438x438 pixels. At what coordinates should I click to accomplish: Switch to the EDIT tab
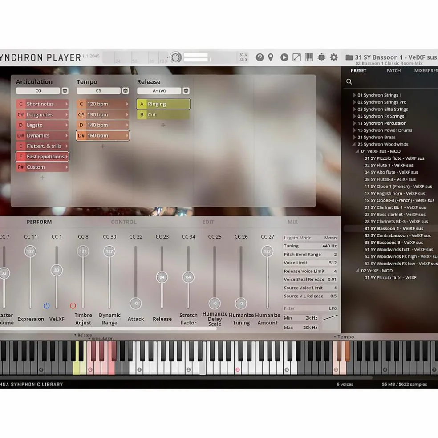point(208,222)
